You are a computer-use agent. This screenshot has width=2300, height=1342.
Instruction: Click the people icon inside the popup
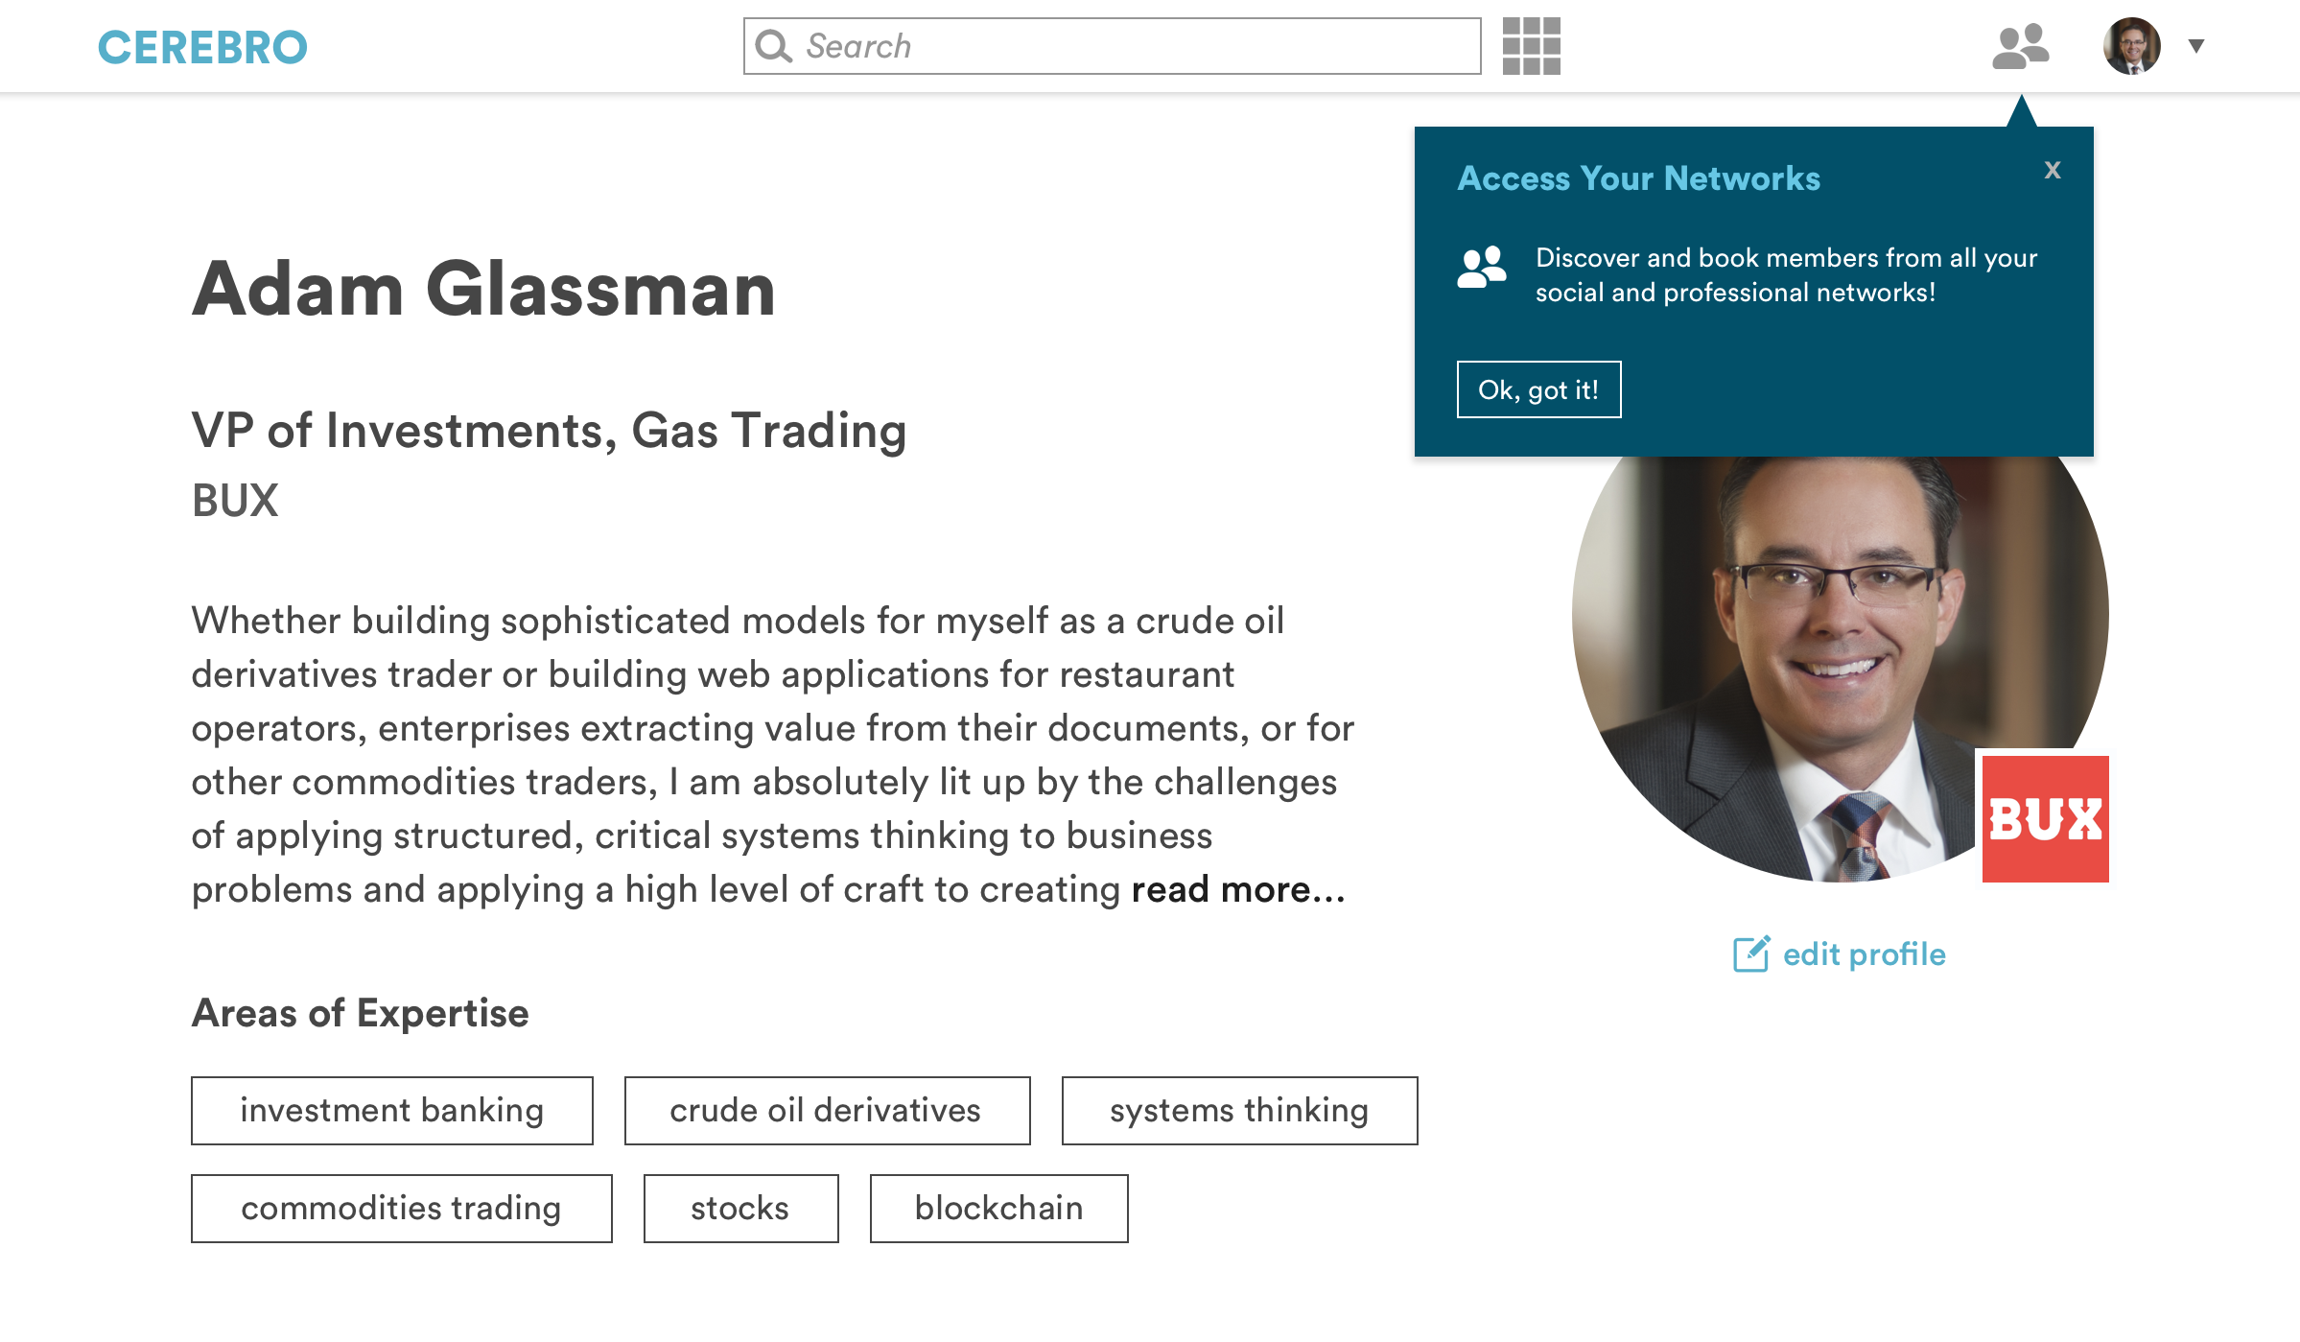coord(1481,268)
